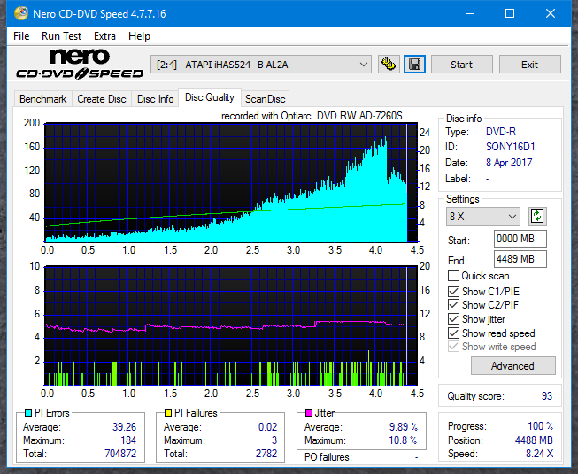Click the Progress value 100 %
This screenshot has height=474, width=578.
pos(540,426)
